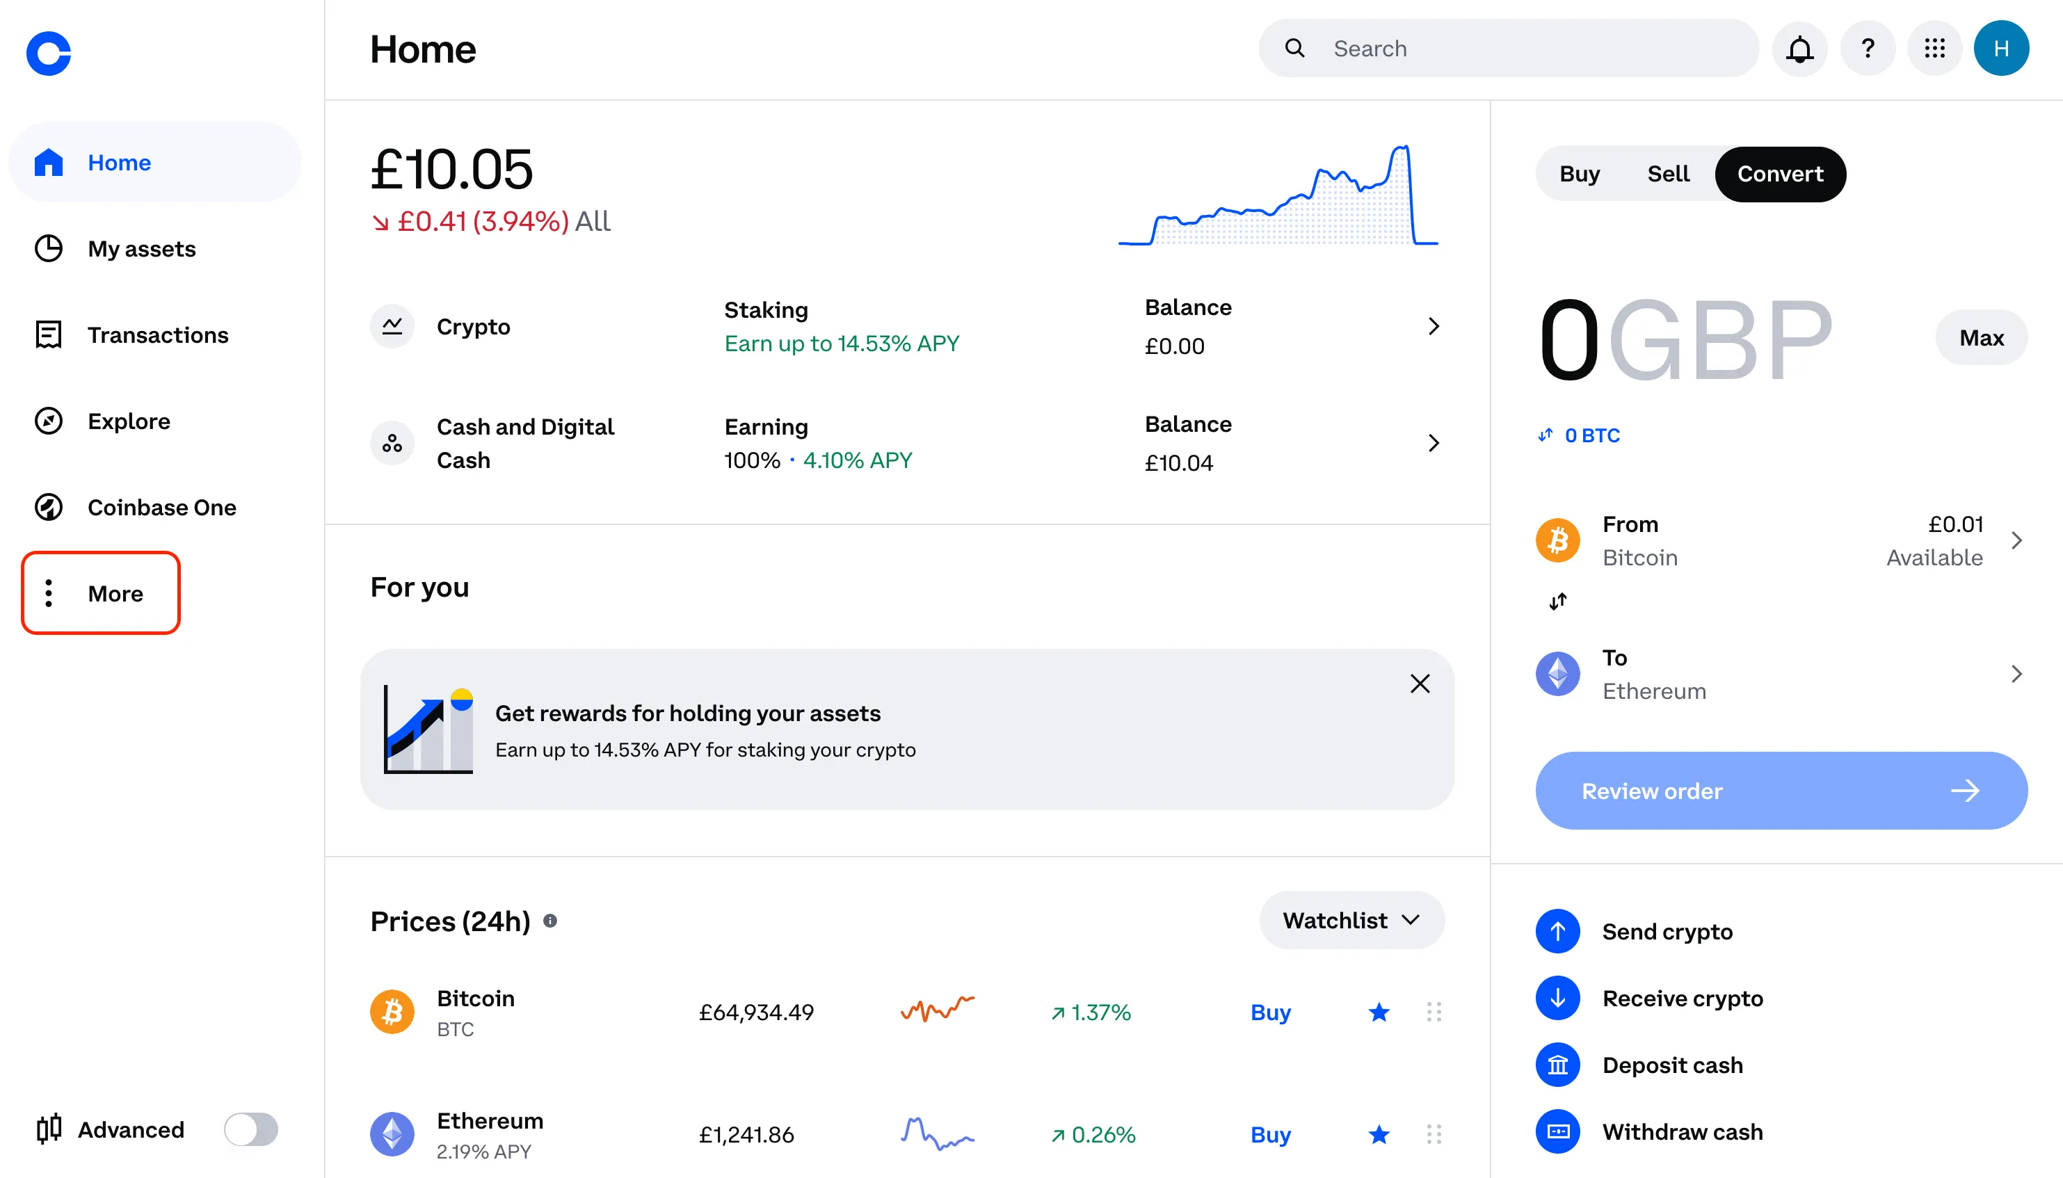Unstar Ethereum from watchlist
This screenshot has width=2063, height=1178.
pos(1379,1134)
